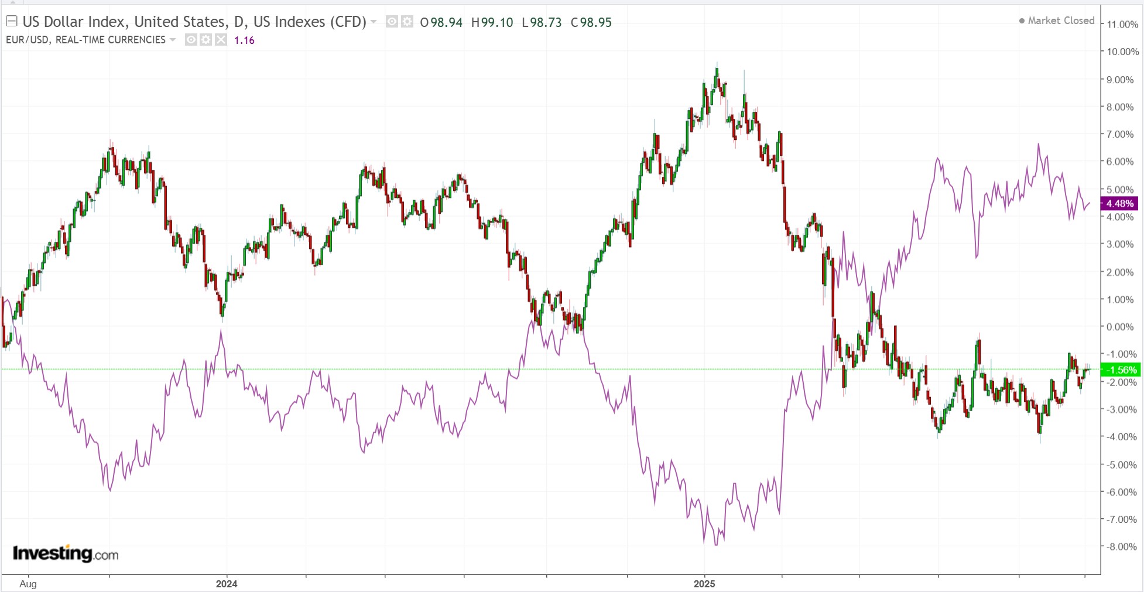Click the Aug label on the time axis
This screenshot has height=592, width=1144.
click(28, 584)
